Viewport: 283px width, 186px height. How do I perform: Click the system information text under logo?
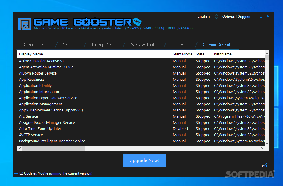tap(113, 28)
